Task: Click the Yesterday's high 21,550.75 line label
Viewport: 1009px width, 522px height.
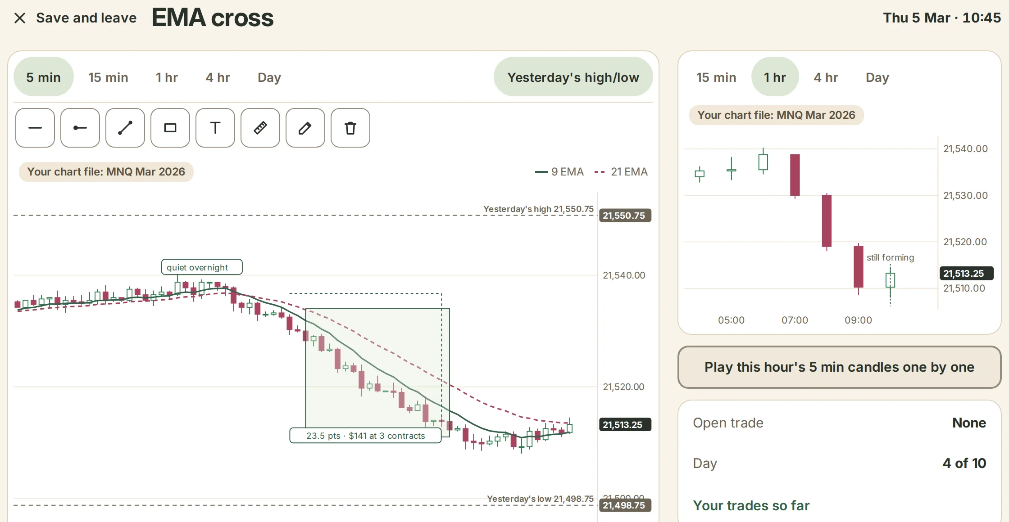Action: (538, 209)
